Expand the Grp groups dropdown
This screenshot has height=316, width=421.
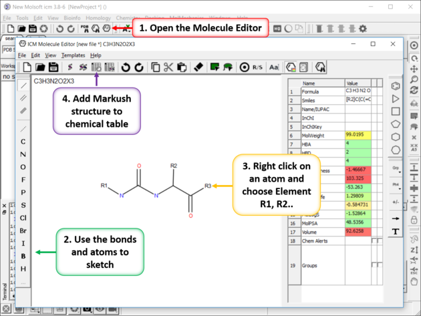click(396, 168)
